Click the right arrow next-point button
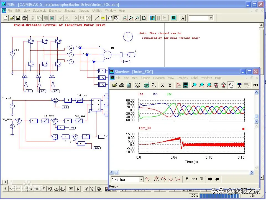 point(210,179)
